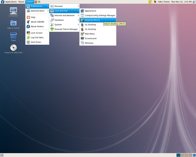Switch to the second workspace

[182, 155]
